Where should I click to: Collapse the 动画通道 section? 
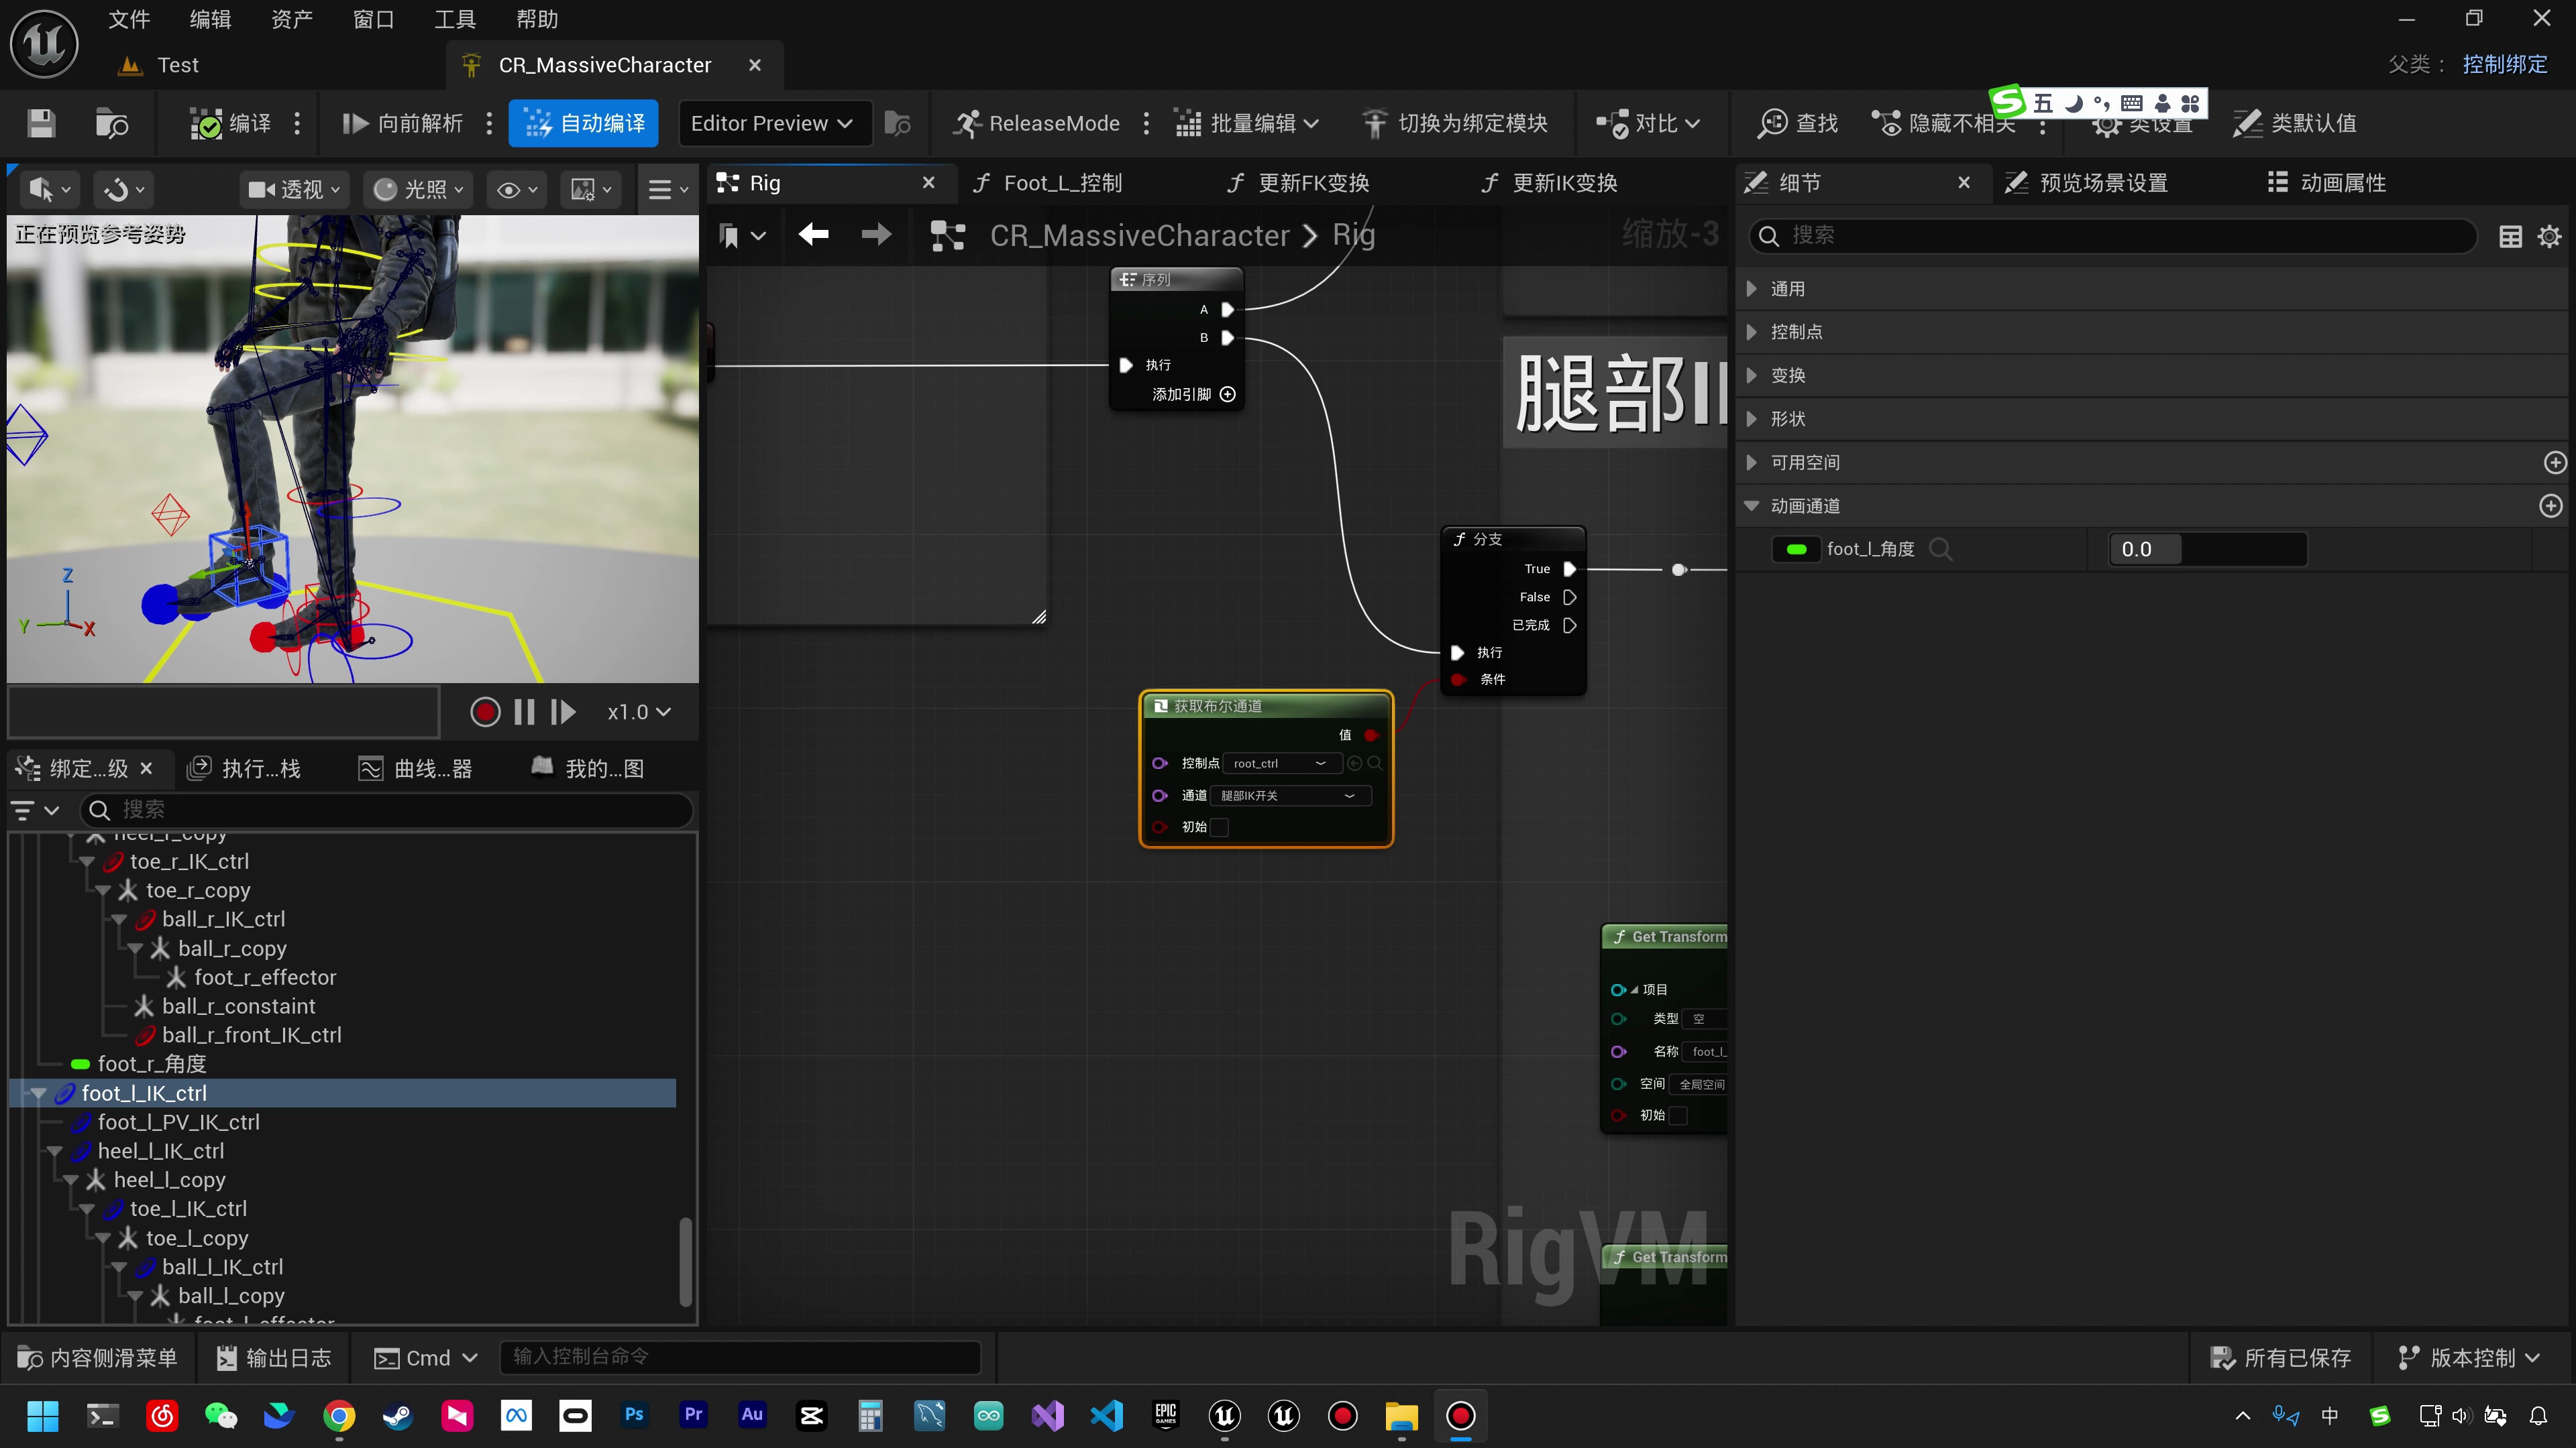point(1752,505)
